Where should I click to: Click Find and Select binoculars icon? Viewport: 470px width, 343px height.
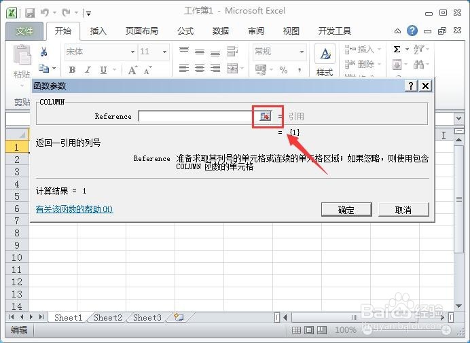[419, 64]
